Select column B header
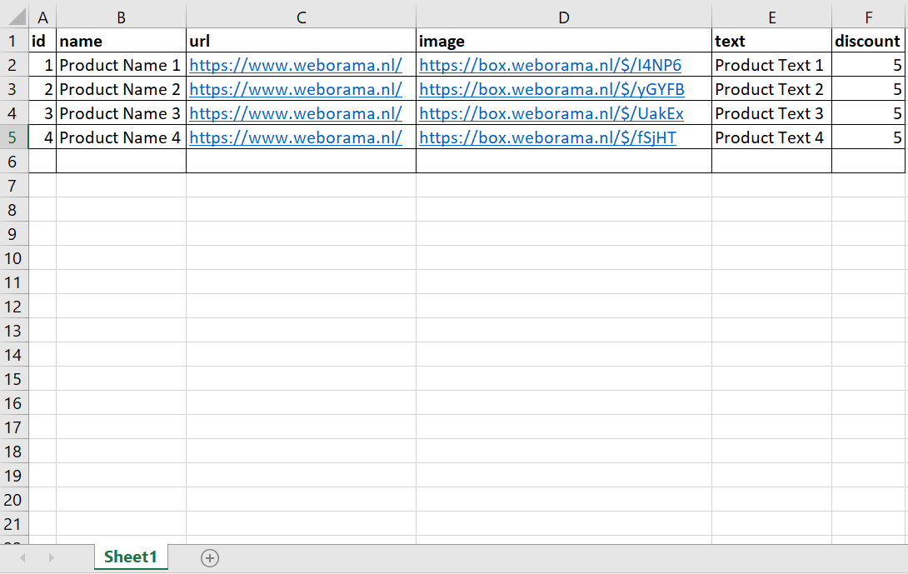The height and width of the screenshot is (574, 908). point(121,17)
